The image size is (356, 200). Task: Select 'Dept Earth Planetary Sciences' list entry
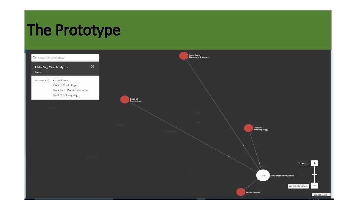70,90
